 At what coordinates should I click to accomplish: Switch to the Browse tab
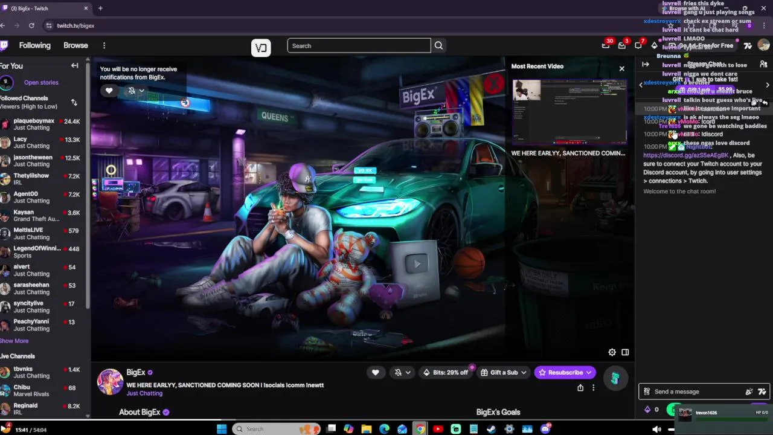click(75, 45)
